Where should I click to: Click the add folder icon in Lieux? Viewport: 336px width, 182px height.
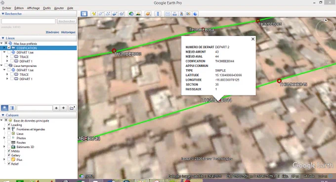(72, 108)
